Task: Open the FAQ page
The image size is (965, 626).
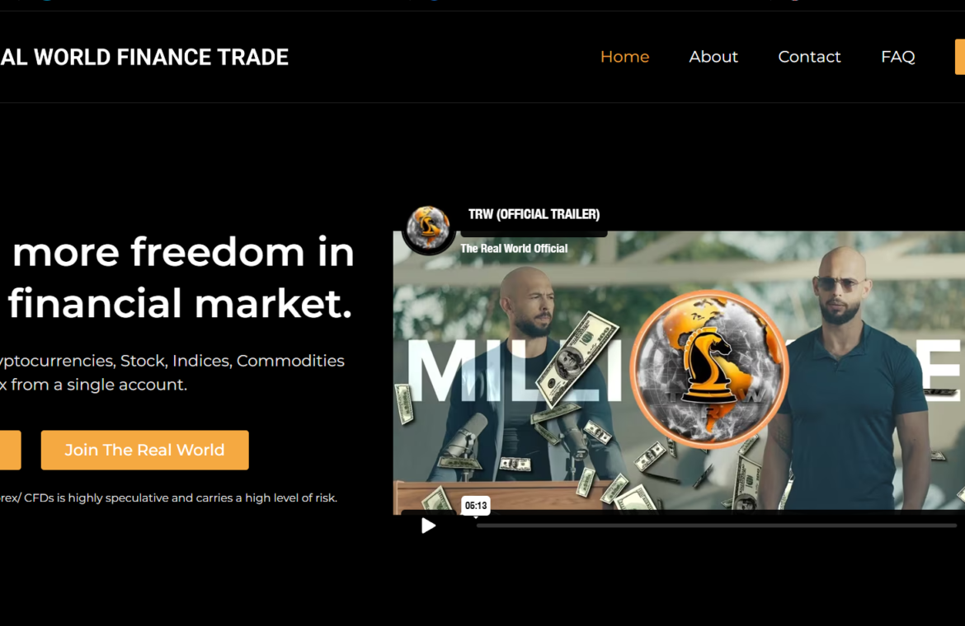Action: [x=898, y=57]
